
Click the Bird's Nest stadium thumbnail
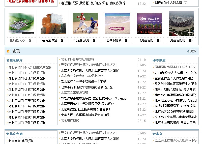pos(181,23)
